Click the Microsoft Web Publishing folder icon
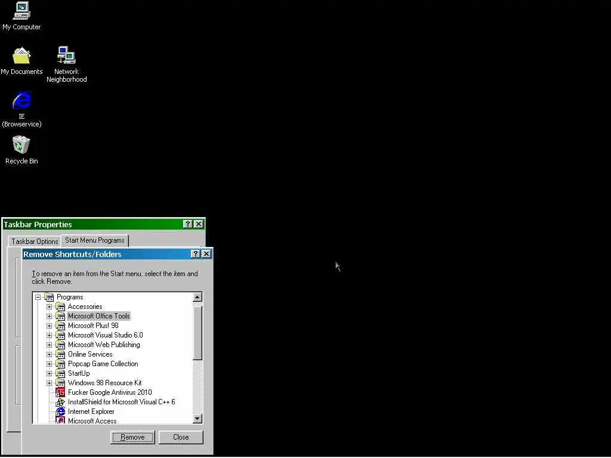This screenshot has height=458, width=611. (60, 345)
